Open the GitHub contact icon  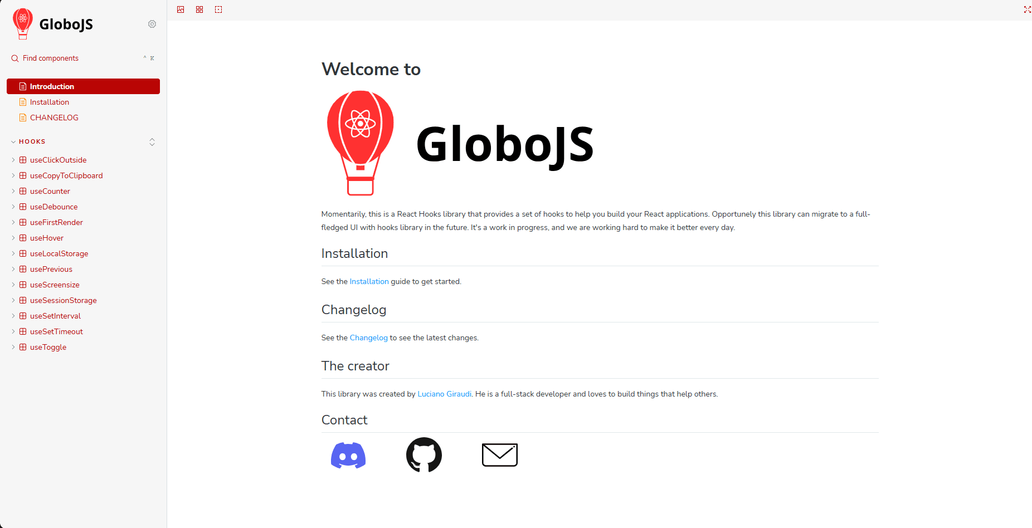point(424,454)
